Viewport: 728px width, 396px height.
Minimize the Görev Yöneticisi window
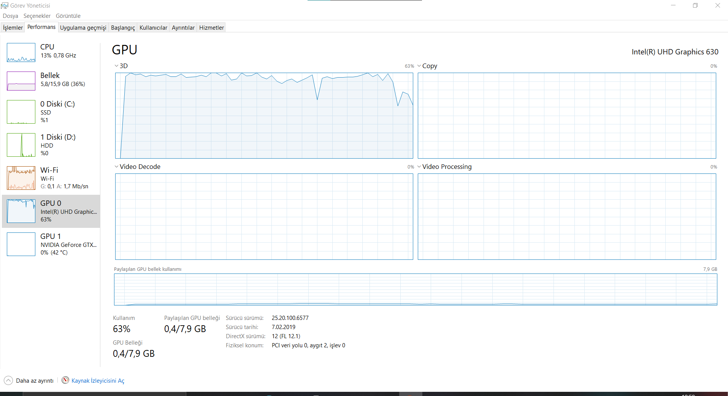pyautogui.click(x=673, y=5)
